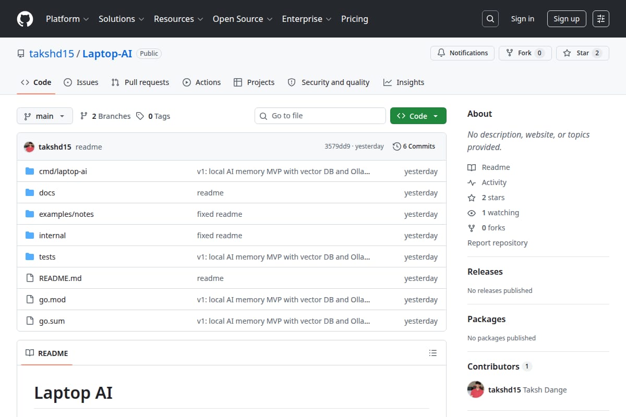Select the Code tab

pyautogui.click(x=36, y=82)
